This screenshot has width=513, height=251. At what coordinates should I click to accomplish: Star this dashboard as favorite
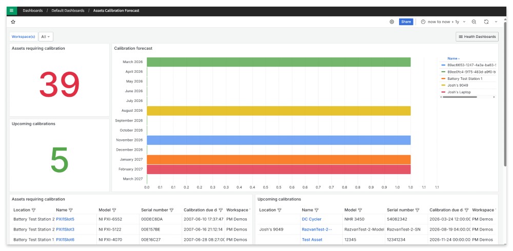click(13, 22)
